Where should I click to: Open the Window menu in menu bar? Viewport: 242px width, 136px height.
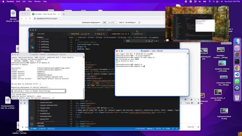(37, 2)
